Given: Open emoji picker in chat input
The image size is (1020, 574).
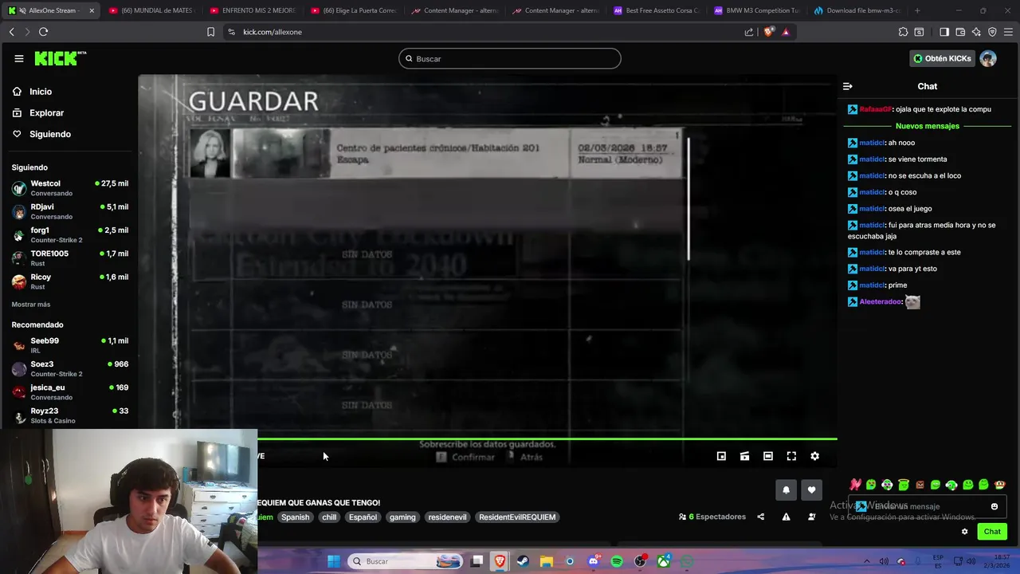Looking at the screenshot, I should tap(994, 506).
